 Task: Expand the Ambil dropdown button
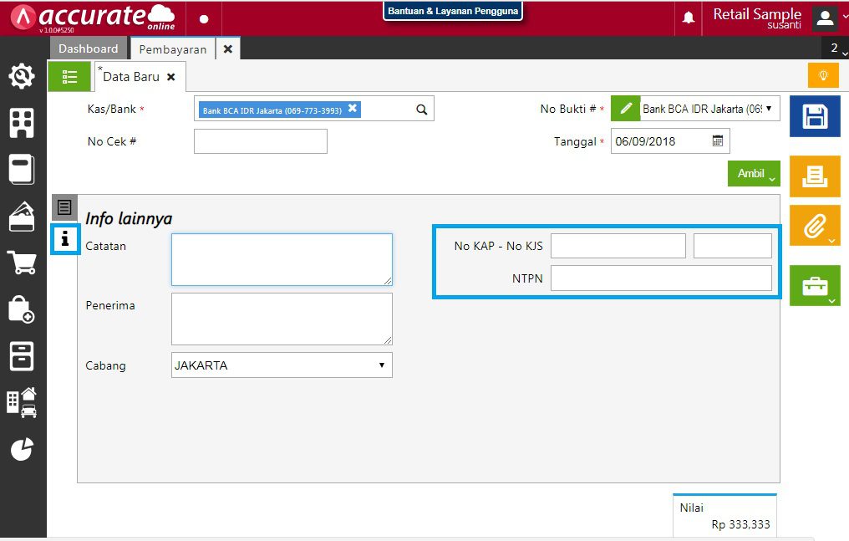(752, 174)
